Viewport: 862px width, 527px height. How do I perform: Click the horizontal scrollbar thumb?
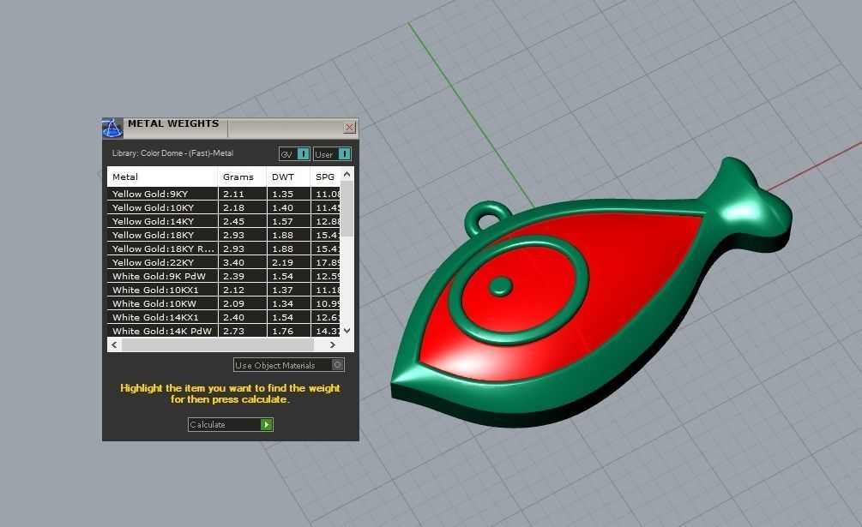tap(218, 344)
